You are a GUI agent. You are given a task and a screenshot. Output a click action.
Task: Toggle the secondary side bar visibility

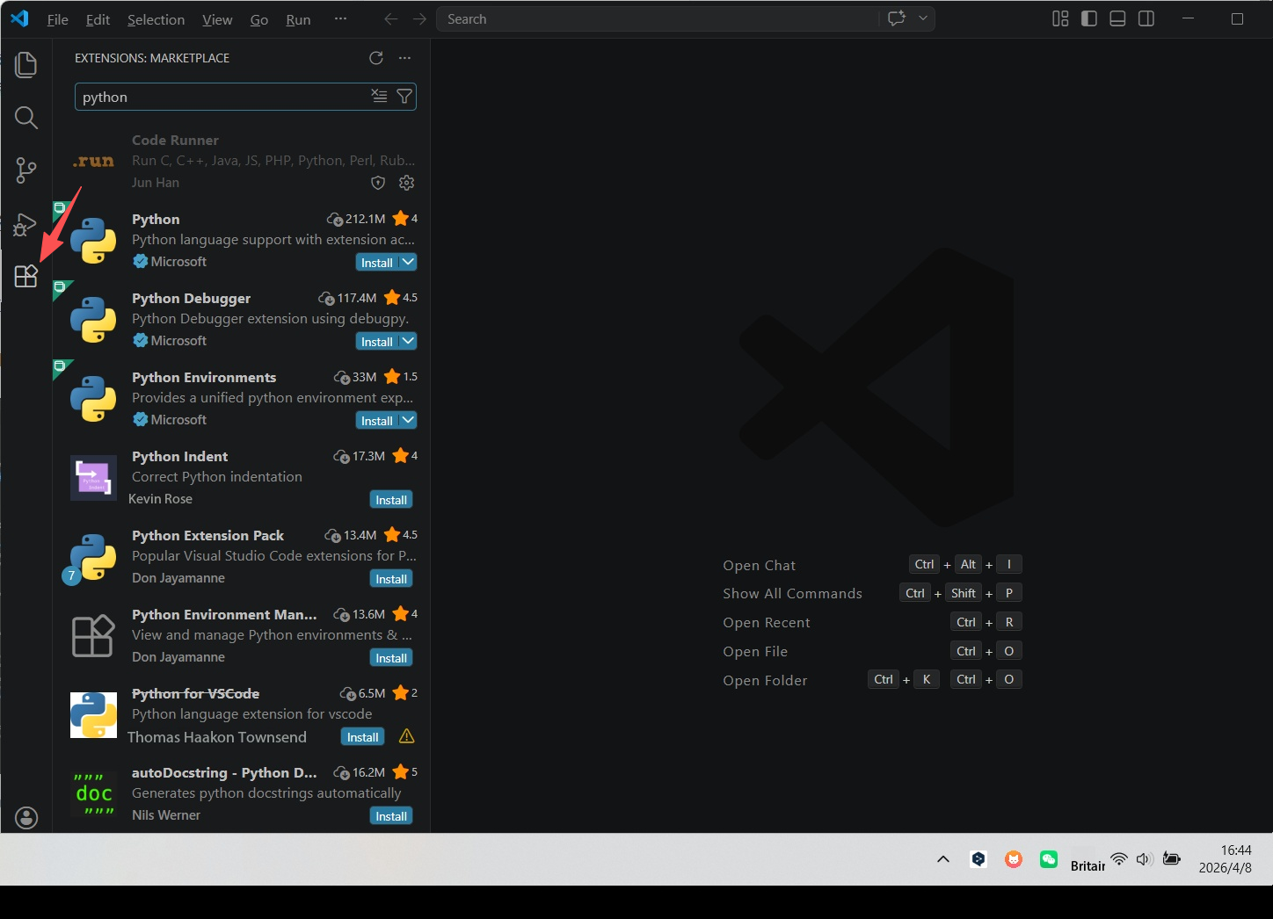click(x=1146, y=18)
